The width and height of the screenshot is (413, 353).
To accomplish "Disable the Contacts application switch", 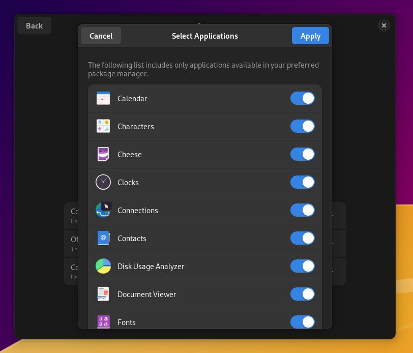I will tap(303, 238).
